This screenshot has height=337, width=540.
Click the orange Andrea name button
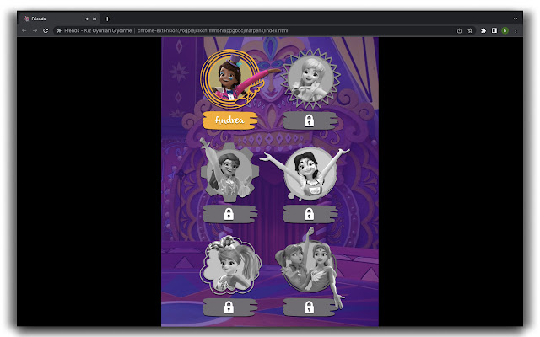click(229, 120)
